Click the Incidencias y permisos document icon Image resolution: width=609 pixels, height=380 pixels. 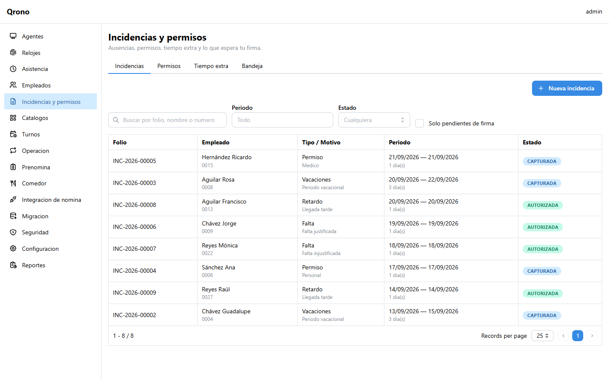click(13, 102)
